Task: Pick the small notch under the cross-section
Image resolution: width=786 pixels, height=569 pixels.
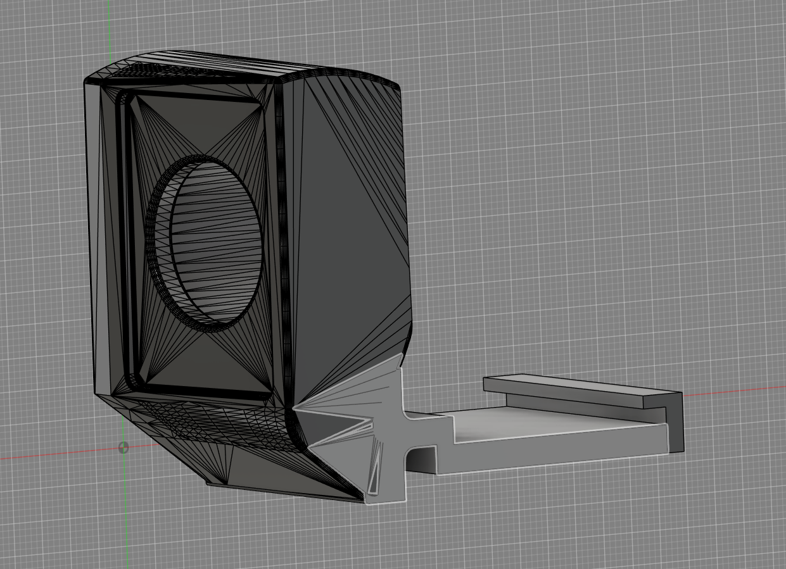Action: click(x=421, y=459)
